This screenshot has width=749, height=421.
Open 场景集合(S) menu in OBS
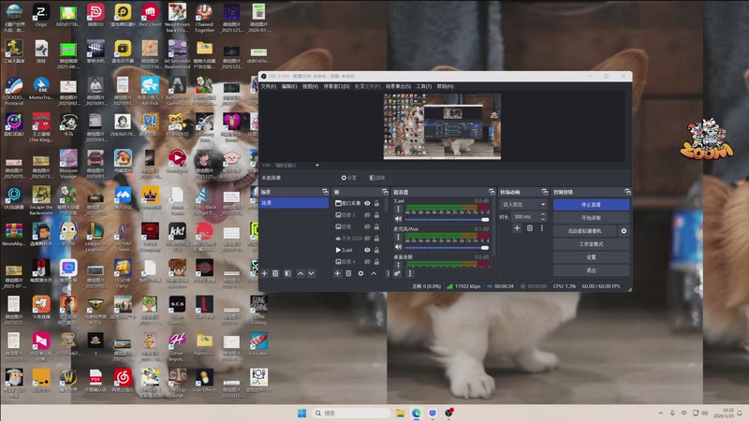398,86
